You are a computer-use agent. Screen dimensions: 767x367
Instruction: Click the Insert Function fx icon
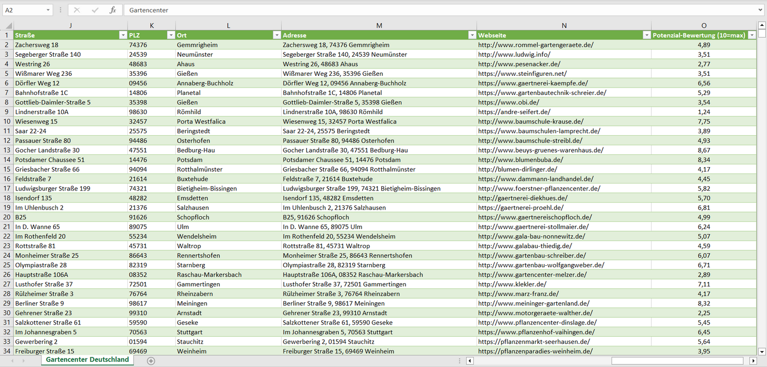tap(113, 10)
